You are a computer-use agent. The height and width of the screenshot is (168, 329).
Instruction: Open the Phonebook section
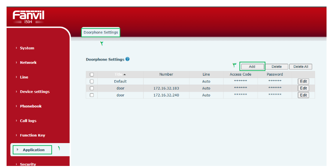31,106
